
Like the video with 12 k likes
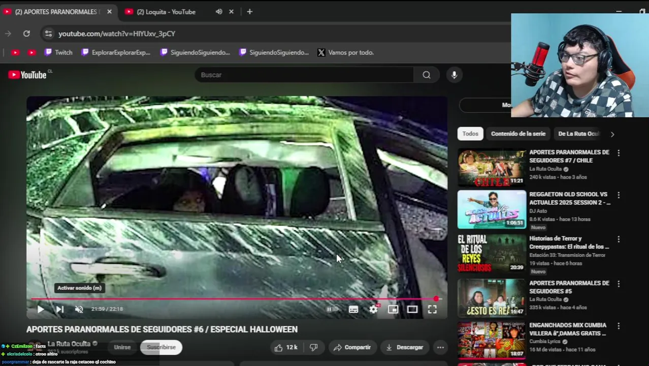click(x=286, y=347)
